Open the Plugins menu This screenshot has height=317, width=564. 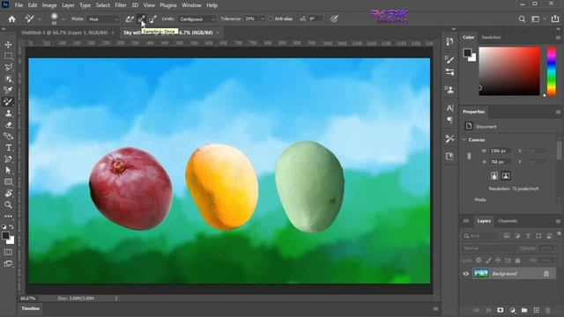tap(168, 5)
